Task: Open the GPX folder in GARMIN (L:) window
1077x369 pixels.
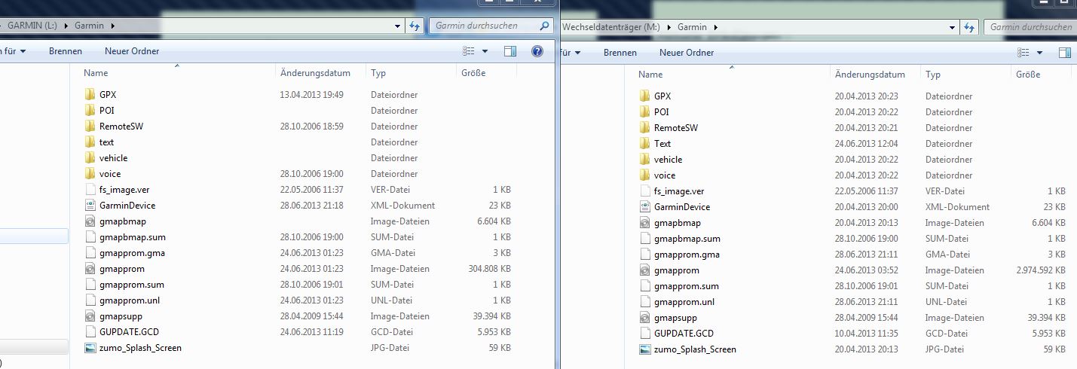Action: (x=108, y=95)
